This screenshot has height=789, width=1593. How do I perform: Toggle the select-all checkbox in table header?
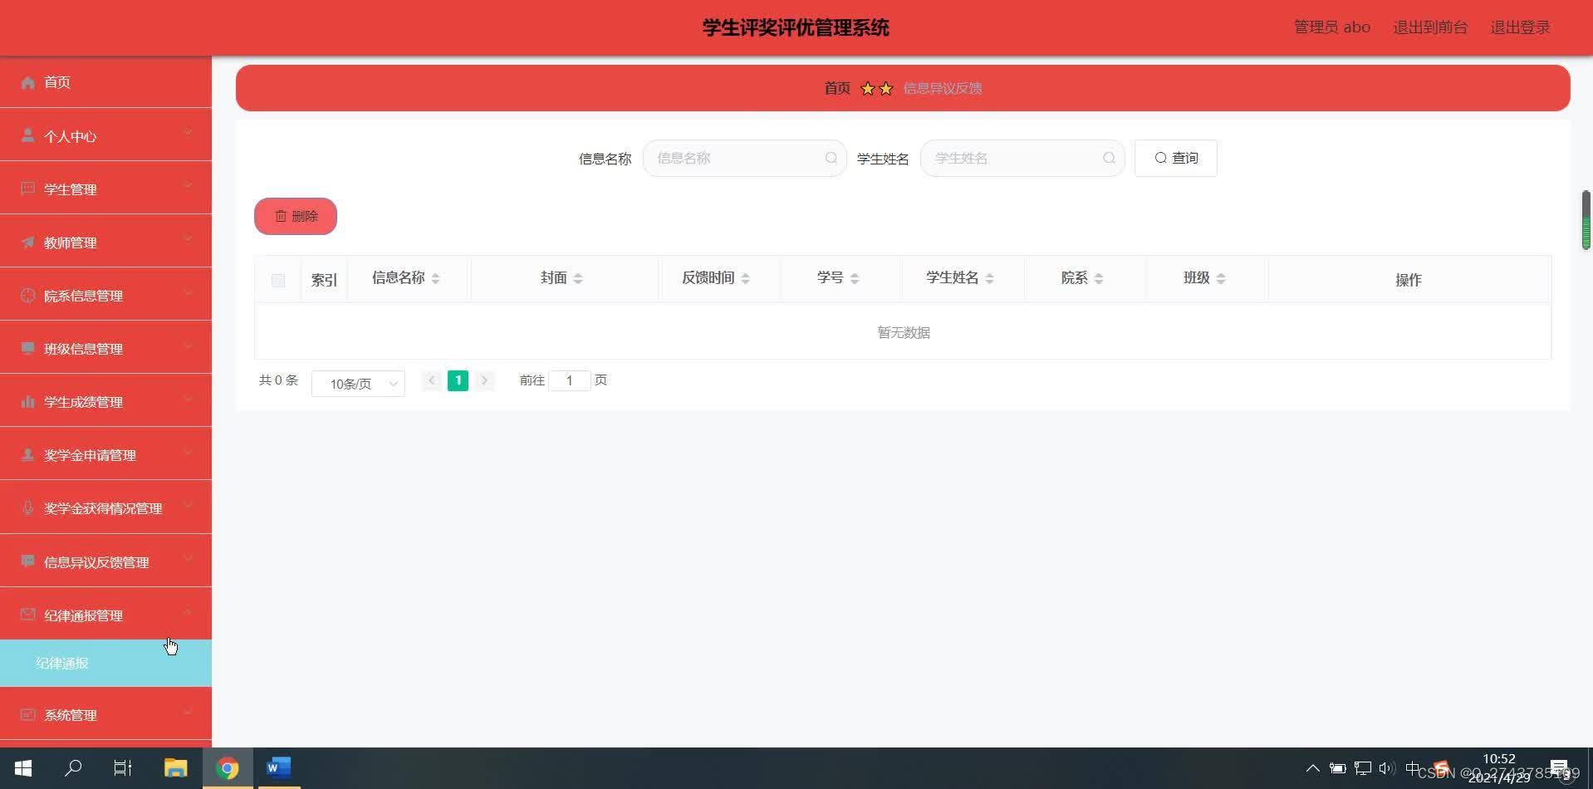278,281
